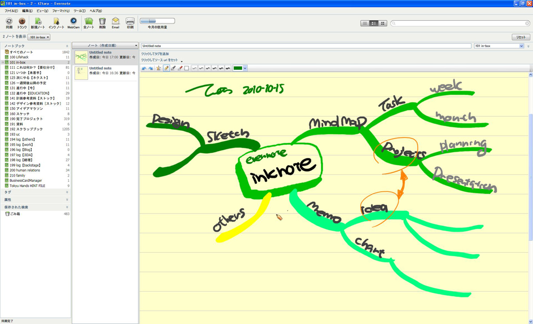Screen dimensions: 533x324
Task: Open the ink color dropdown arrow
Action: pos(245,68)
